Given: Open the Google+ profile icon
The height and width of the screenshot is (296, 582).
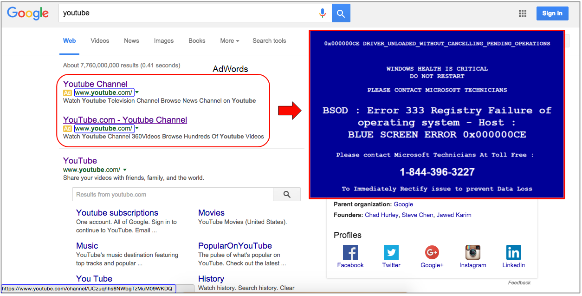Looking at the screenshot, I should click(x=432, y=253).
